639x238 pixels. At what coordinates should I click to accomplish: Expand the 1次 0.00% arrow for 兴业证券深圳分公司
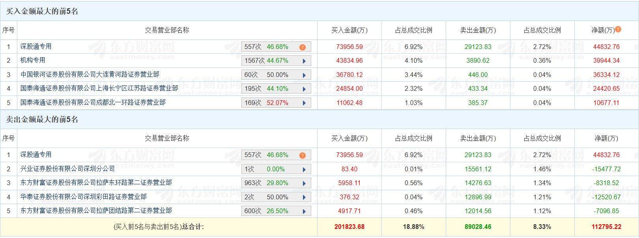tap(304, 169)
